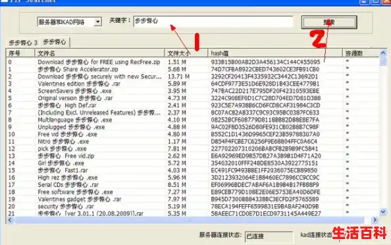Click file size cell "1.17 M"

(x=177, y=142)
